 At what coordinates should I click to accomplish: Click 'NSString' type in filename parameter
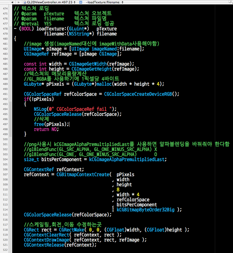click(79, 34)
